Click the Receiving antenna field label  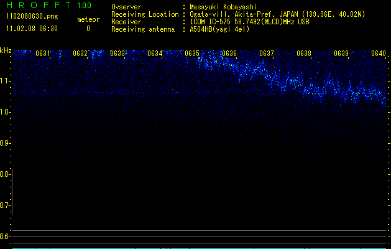[143, 29]
